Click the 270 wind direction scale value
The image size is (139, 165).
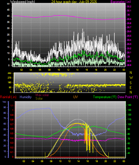pos(9,78)
